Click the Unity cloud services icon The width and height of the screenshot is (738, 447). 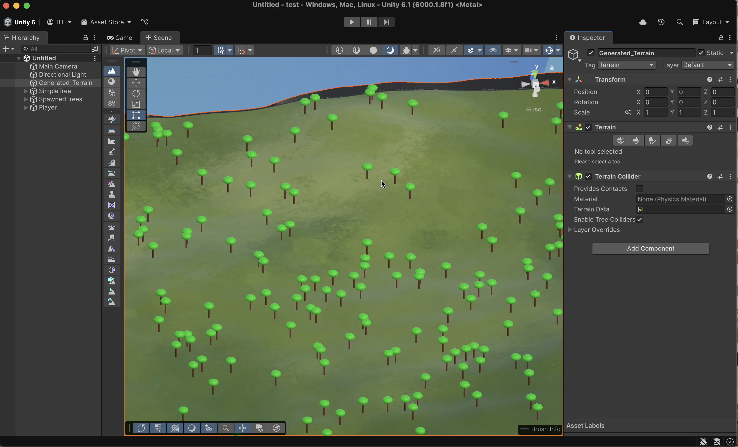[x=643, y=23]
